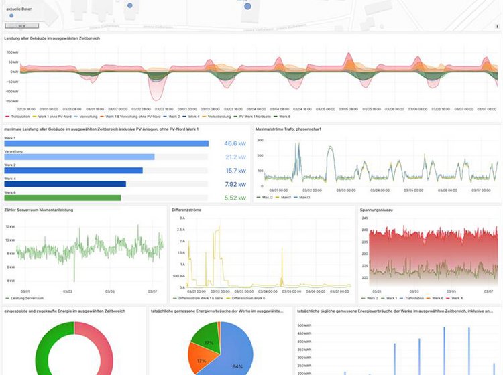Open 'tatsächliche gemessene Energieverbräuche der Werke' pie panel menu
Image resolution: width=503 pixels, height=375 pixels.
217,311
